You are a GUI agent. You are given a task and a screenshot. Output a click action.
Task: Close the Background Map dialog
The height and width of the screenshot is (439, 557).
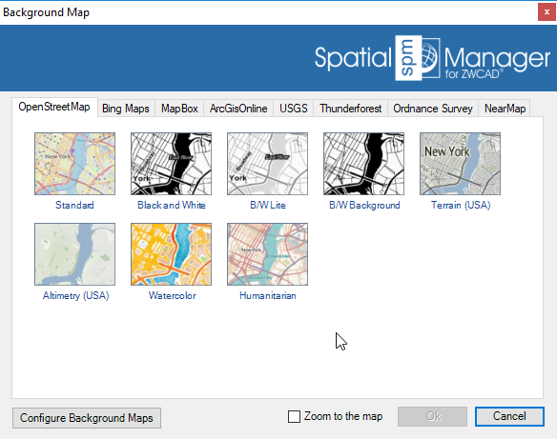pos(547,12)
